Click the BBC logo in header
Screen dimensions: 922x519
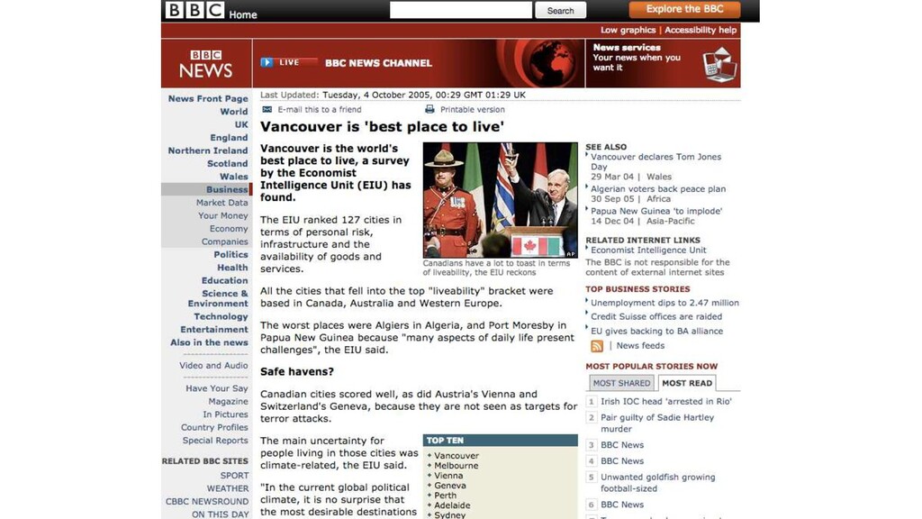click(x=194, y=10)
